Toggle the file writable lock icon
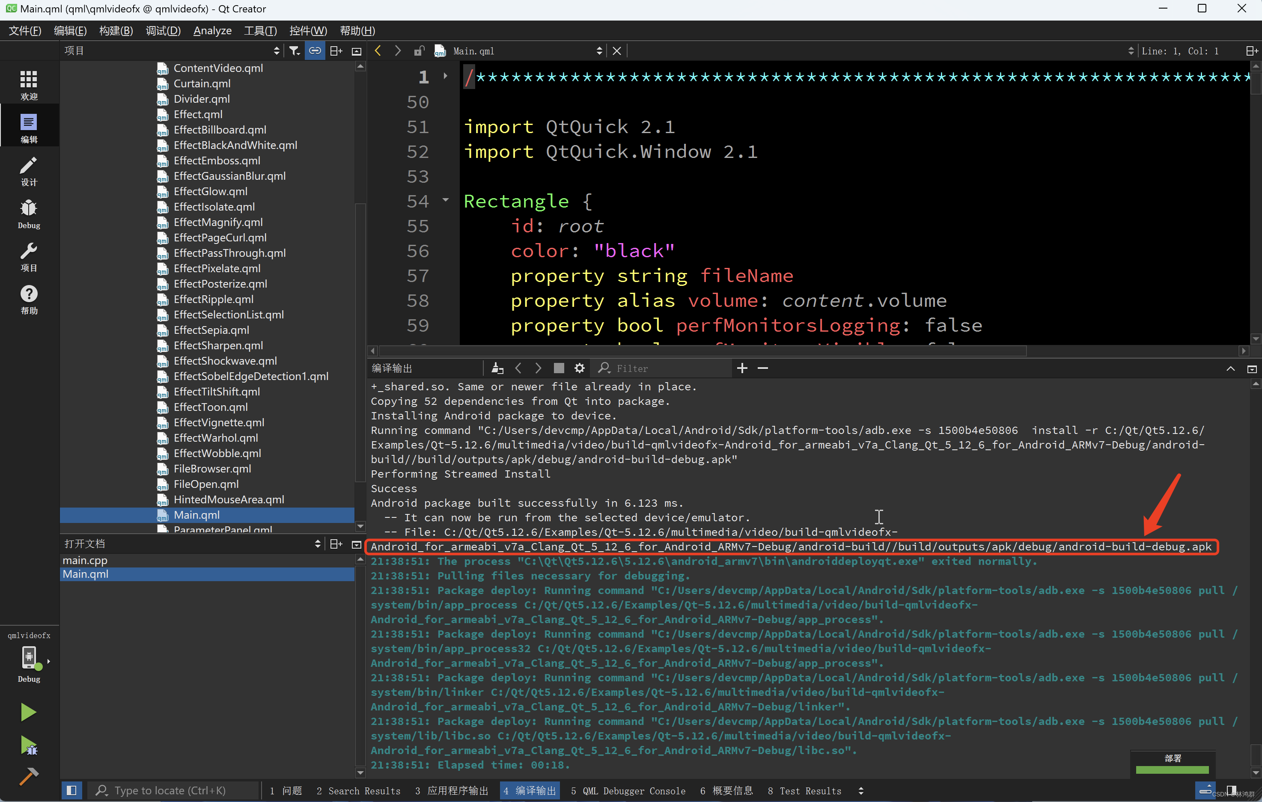 coord(419,51)
